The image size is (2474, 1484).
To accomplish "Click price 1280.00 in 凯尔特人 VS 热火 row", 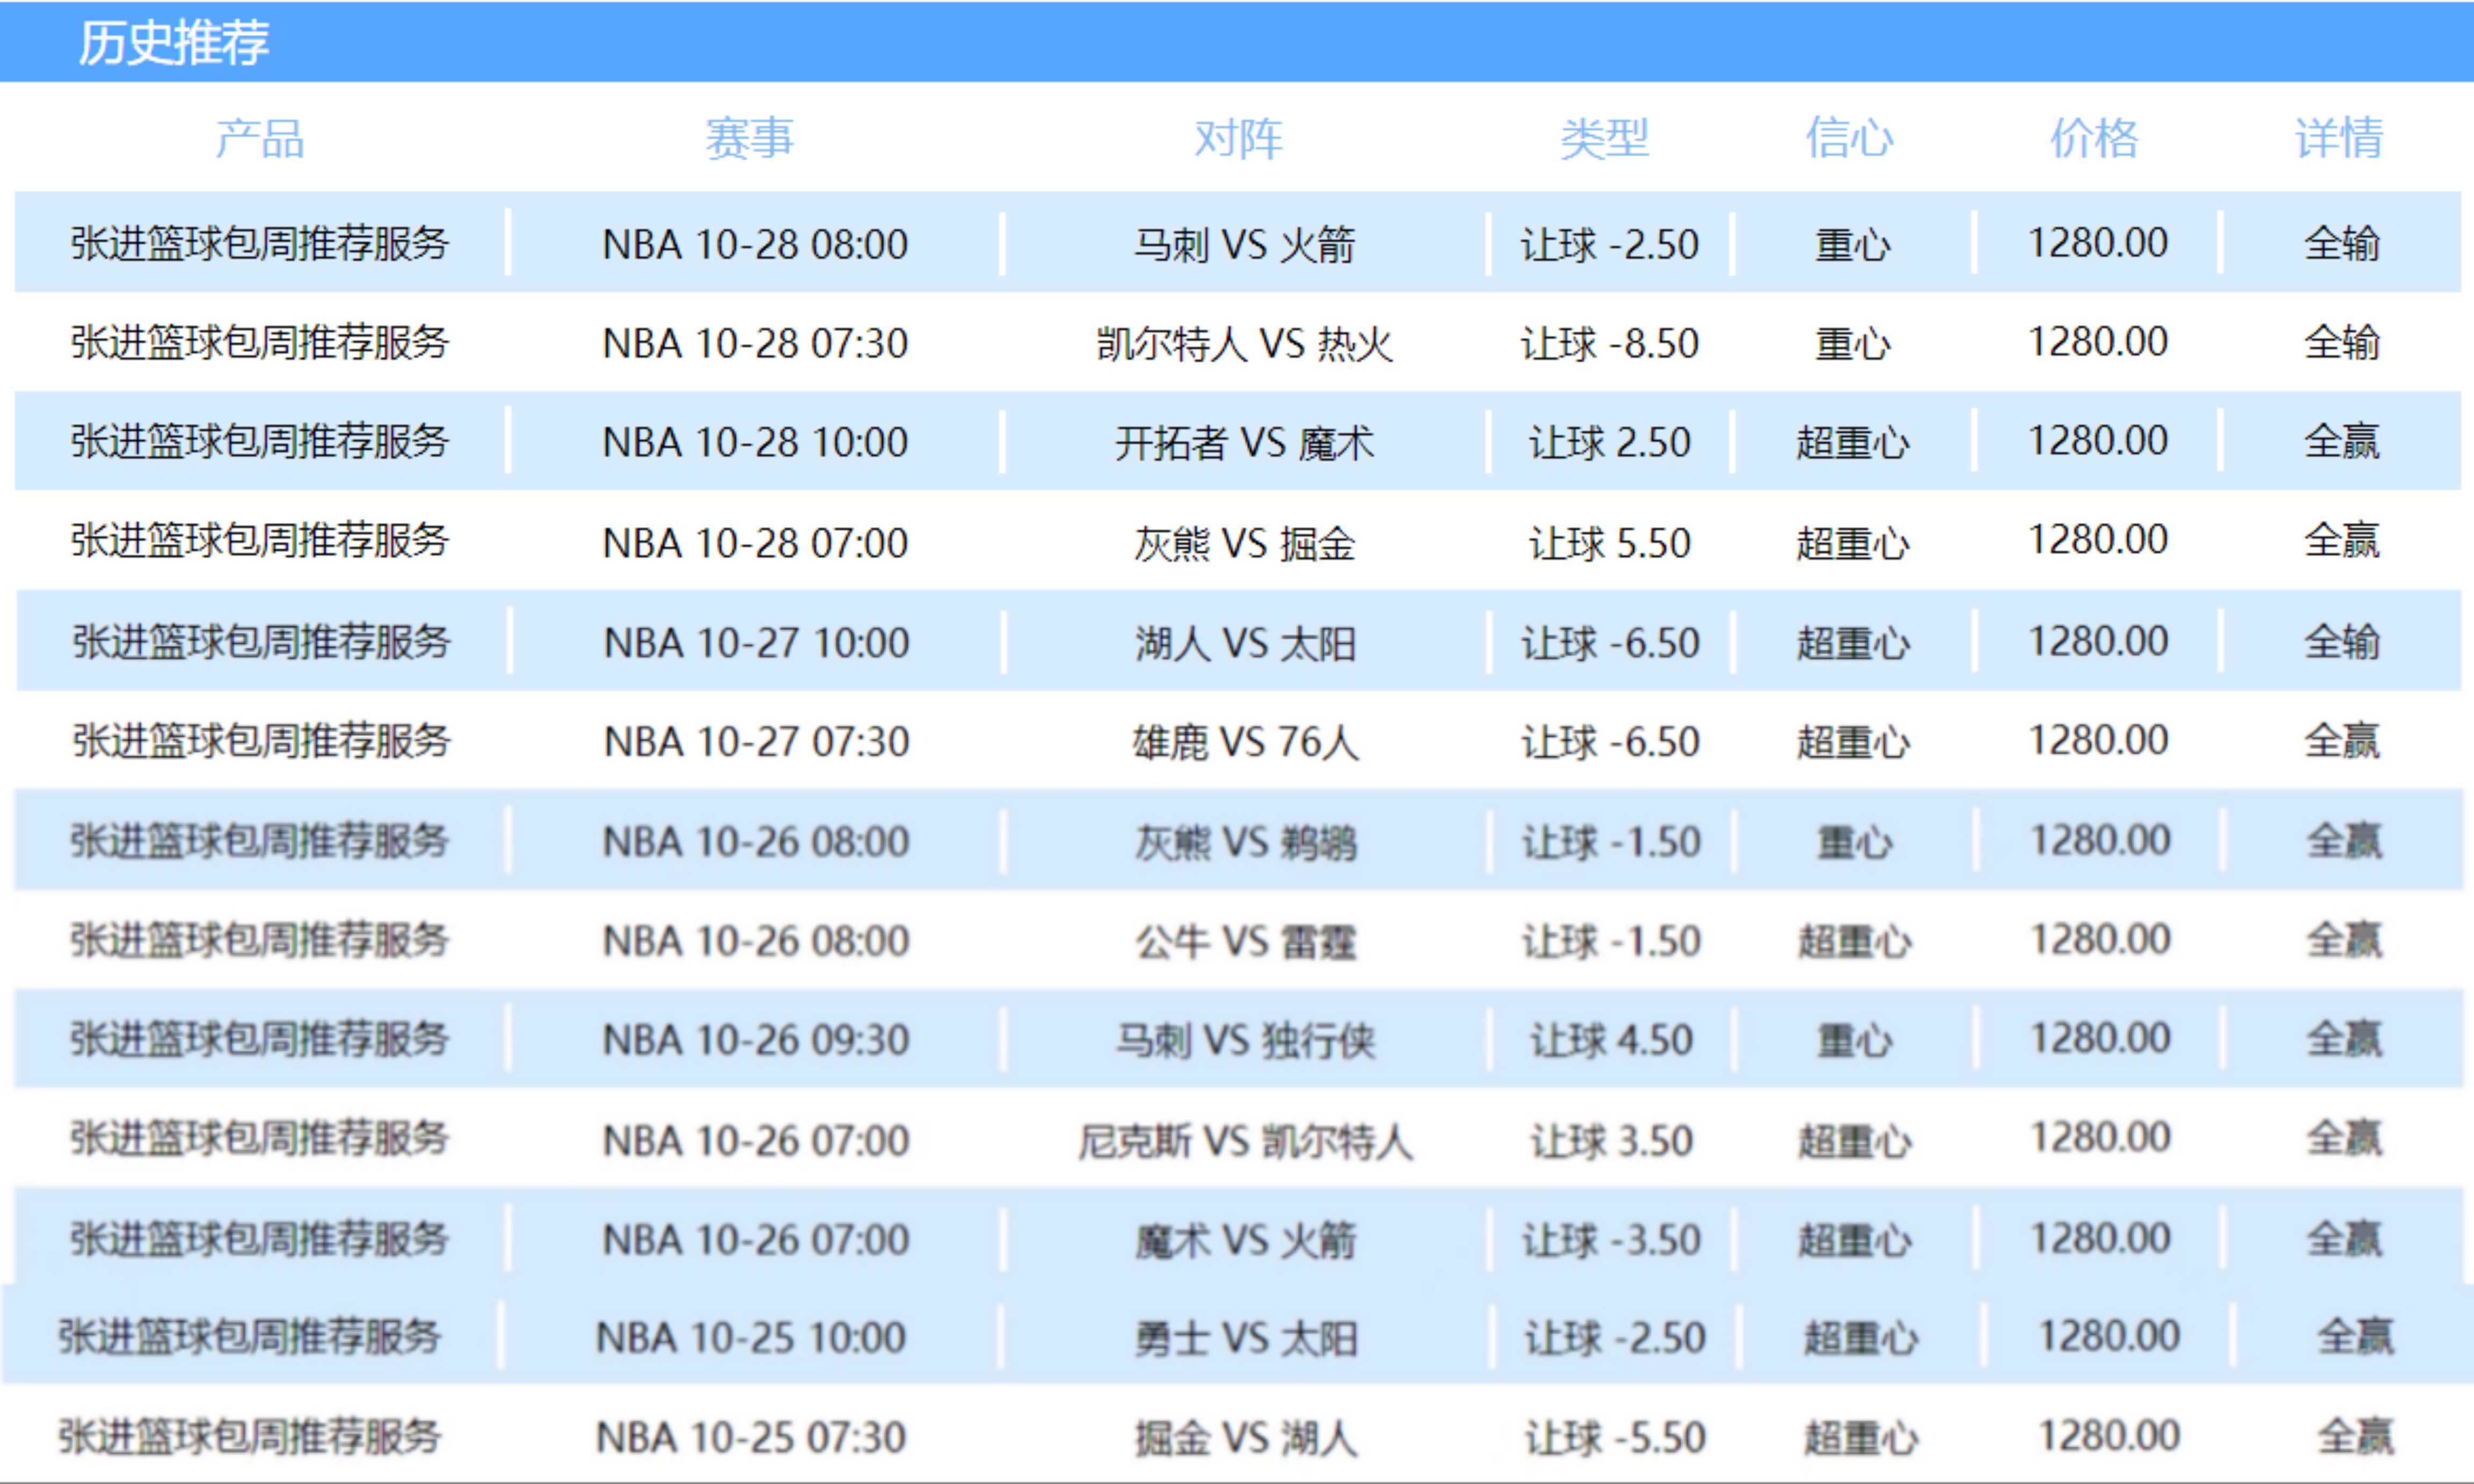I will [x=2097, y=342].
